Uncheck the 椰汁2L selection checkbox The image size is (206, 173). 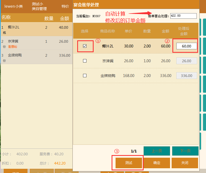click(x=85, y=46)
